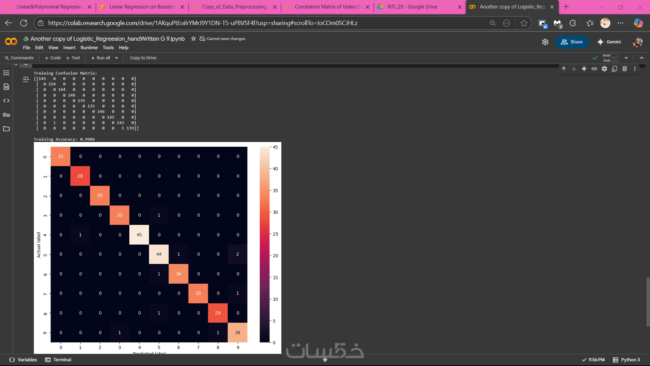Expand the Run all dropdown arrow
Image resolution: width=650 pixels, height=366 pixels.
tap(116, 58)
